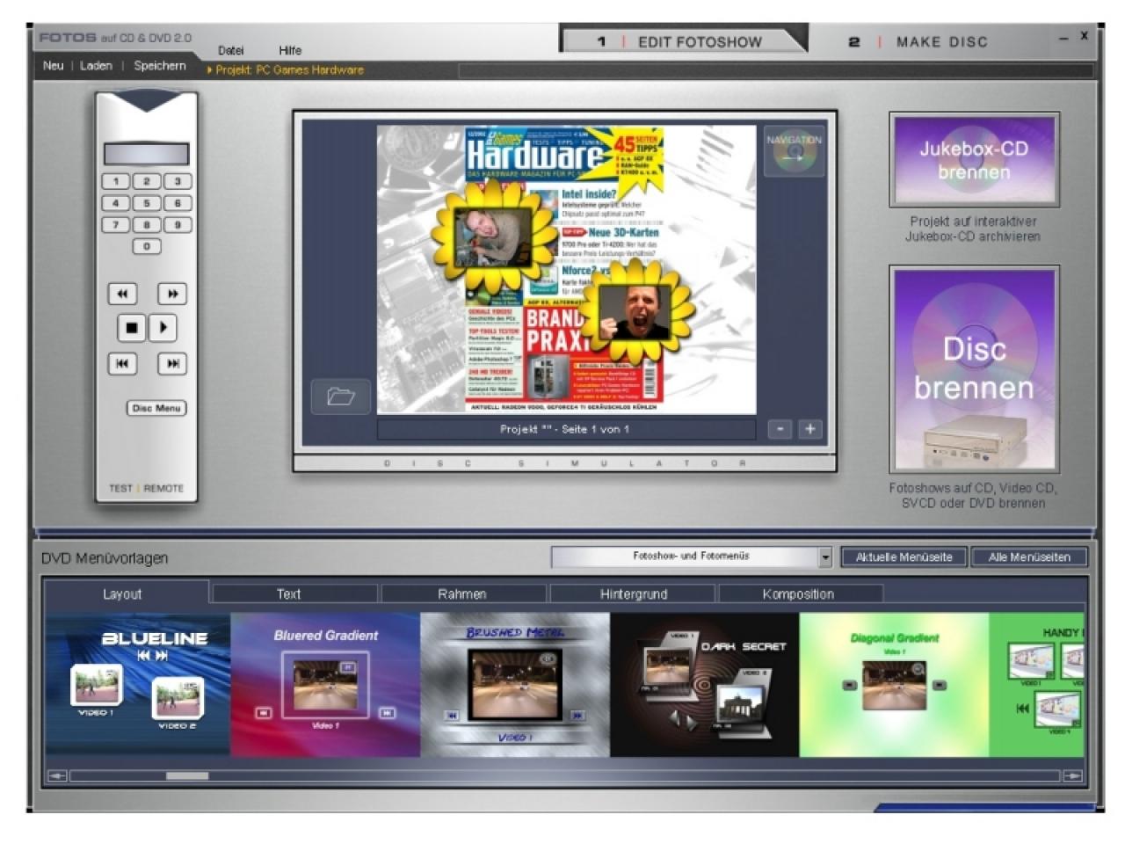Click upper sunflower photo in preview
This screenshot has width=1125, height=844.
[492, 237]
